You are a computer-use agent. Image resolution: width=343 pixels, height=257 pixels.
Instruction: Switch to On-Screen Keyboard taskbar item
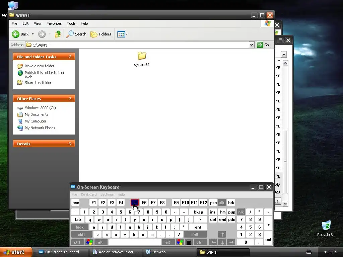(x=62, y=252)
